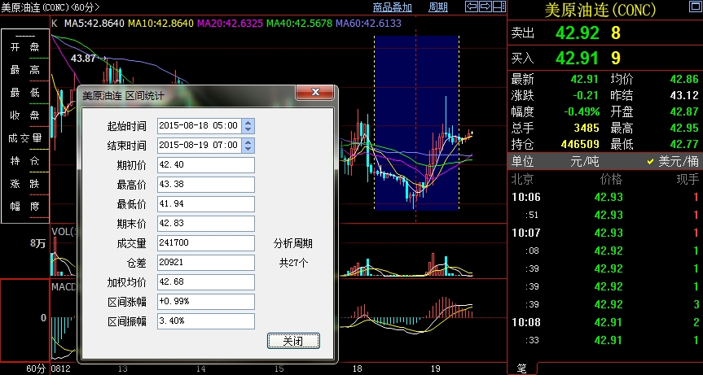Image resolution: width=703 pixels, height=375 pixels.
Task: Open the 商品叠加 overlay link
Action: coord(393,7)
